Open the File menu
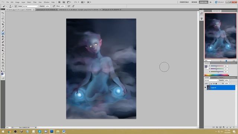Viewport: 238px width, 134px height. tap(7, 2)
